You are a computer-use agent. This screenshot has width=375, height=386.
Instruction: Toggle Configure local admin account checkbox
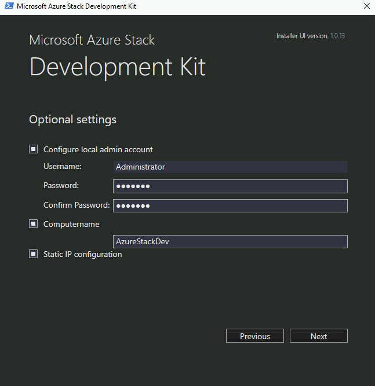coord(33,149)
